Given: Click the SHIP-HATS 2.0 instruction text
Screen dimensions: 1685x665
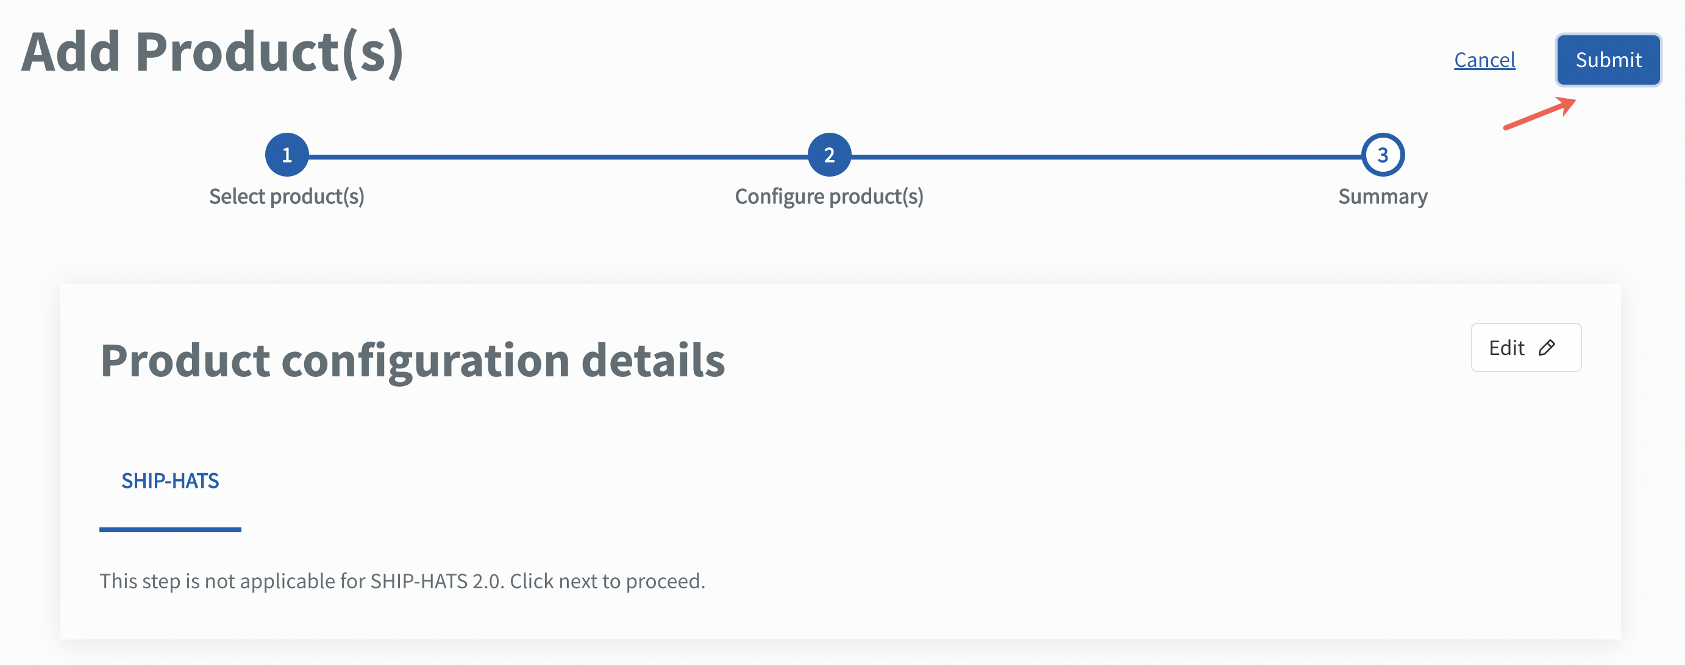Looking at the screenshot, I should (402, 581).
